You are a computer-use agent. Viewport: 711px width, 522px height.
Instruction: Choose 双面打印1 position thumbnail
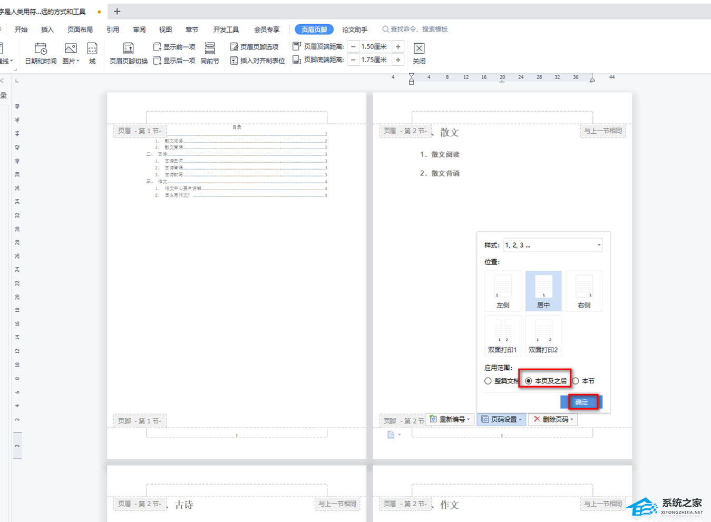coord(502,336)
